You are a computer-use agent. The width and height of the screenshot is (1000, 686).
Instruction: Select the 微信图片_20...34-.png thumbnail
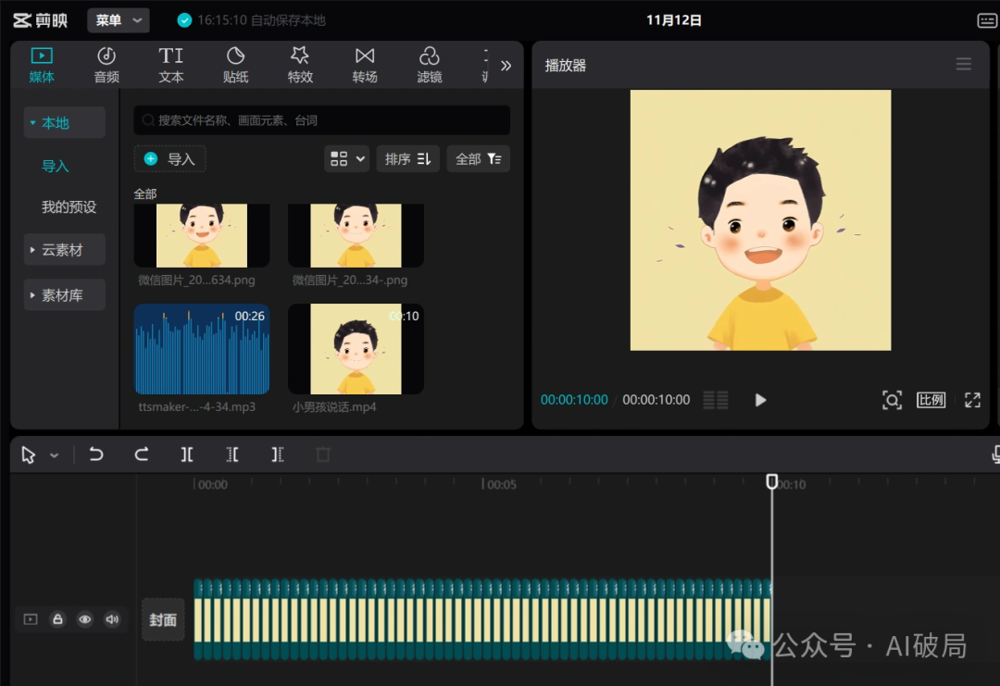click(356, 236)
